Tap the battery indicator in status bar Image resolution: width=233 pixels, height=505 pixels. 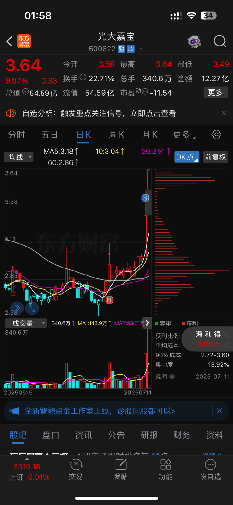click(209, 15)
